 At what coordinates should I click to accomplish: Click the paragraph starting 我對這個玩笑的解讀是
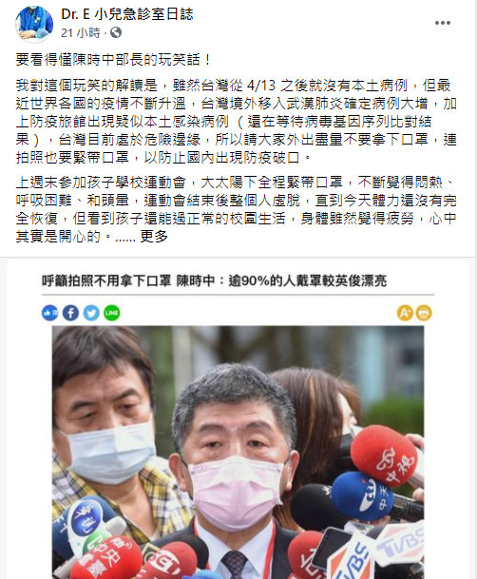[236, 122]
